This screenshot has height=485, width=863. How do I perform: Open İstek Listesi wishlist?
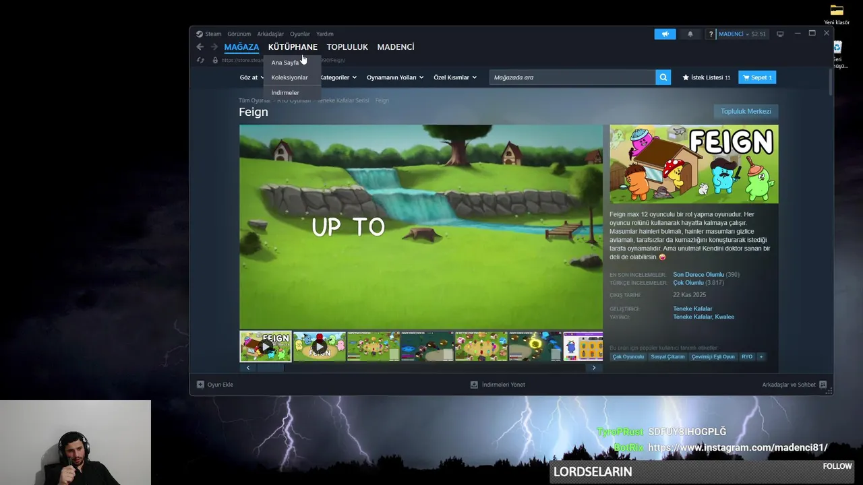click(706, 77)
